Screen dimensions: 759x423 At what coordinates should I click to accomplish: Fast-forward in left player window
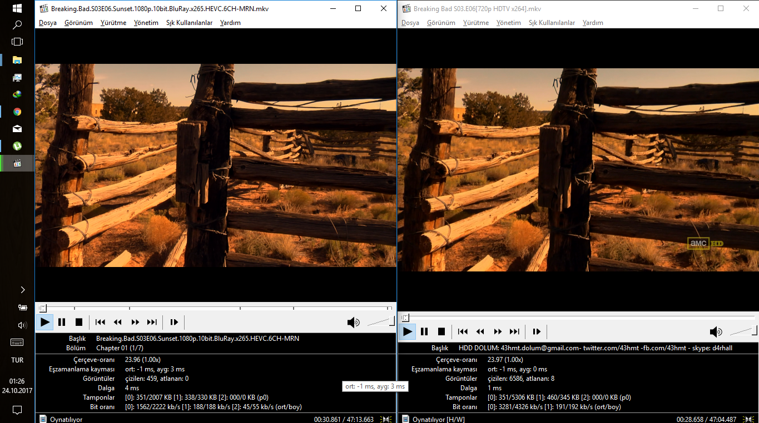click(x=135, y=322)
